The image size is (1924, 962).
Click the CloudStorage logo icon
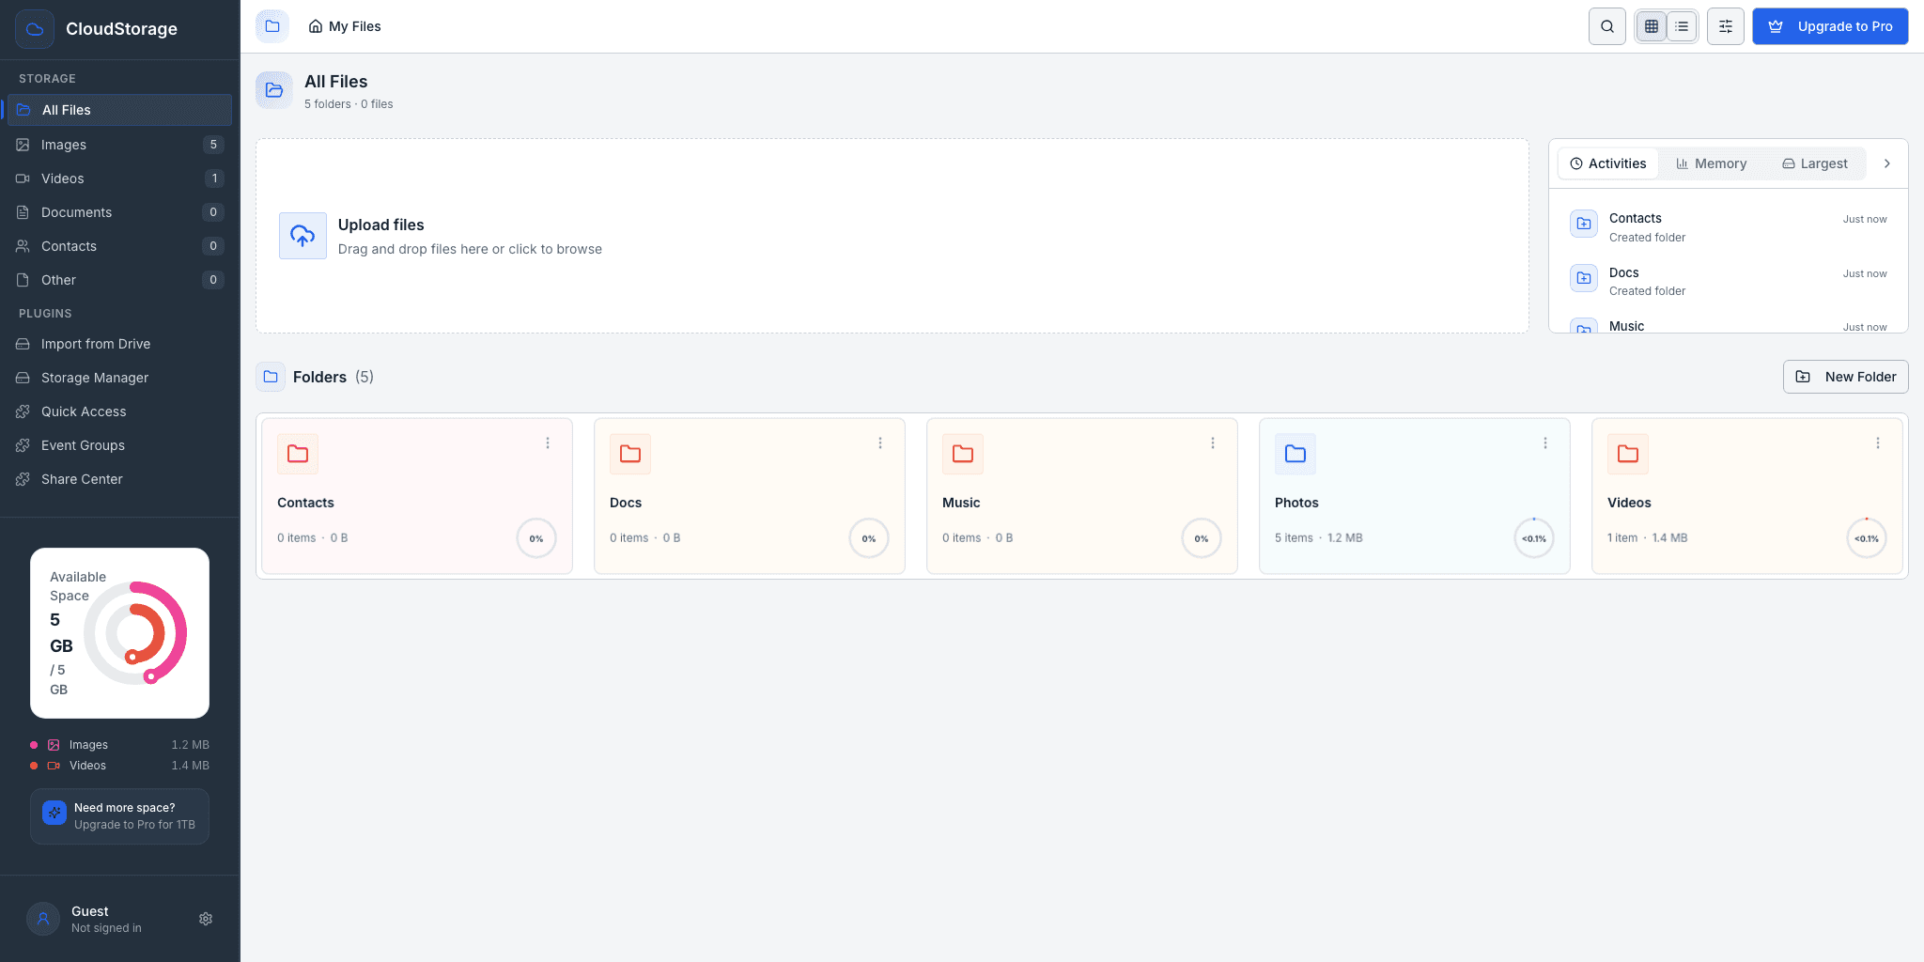coord(35,29)
